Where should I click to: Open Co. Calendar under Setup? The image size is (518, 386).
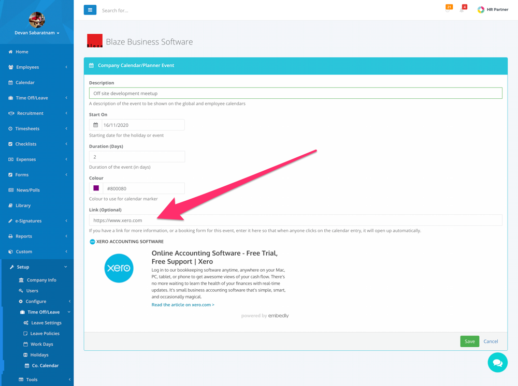(x=45, y=365)
